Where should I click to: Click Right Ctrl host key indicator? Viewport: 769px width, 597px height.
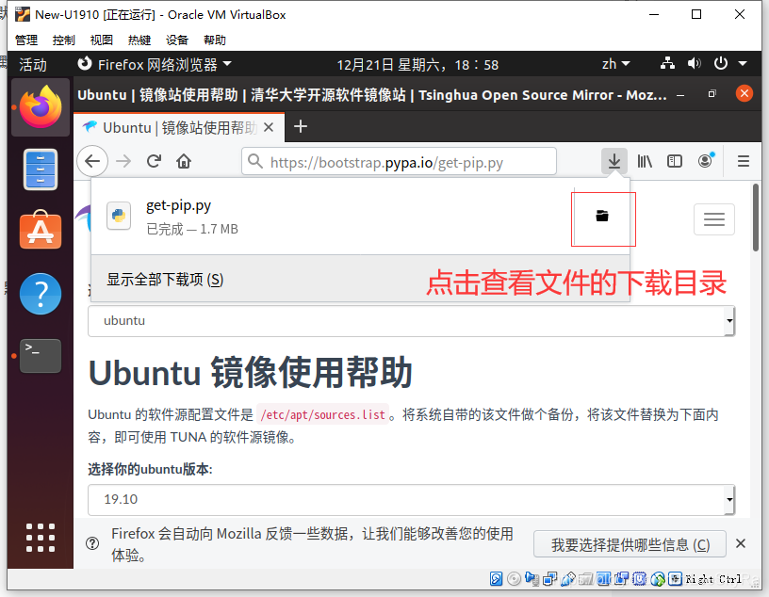coord(713,579)
